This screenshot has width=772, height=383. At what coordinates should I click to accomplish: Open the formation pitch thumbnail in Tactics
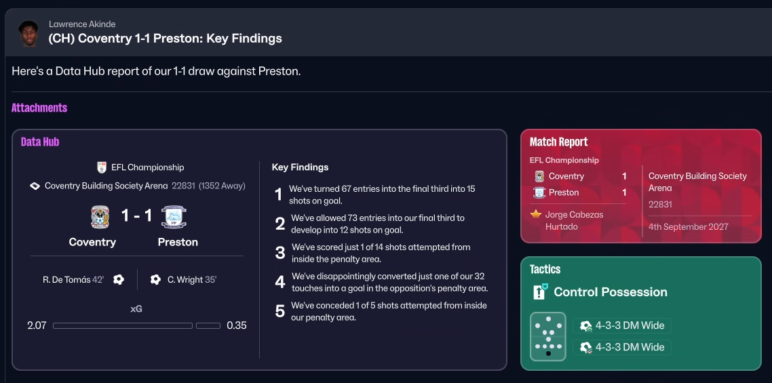click(x=547, y=336)
